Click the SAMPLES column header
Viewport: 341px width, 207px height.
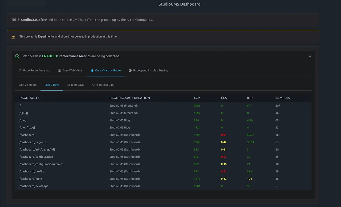point(283,98)
